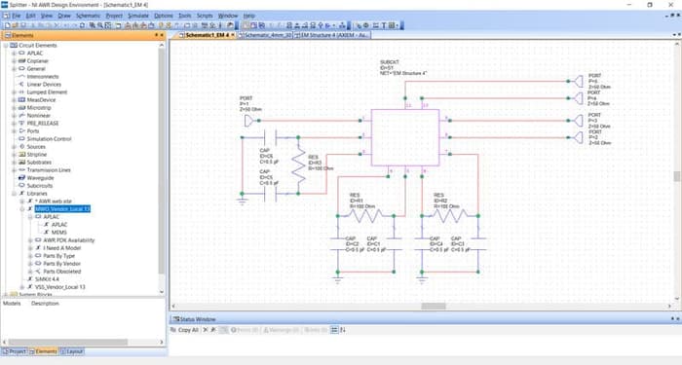Click the Models column header
The image size is (682, 365).
[12, 304]
